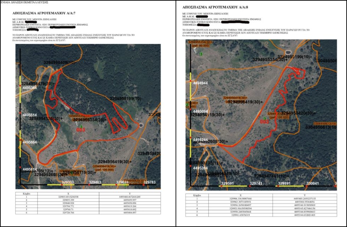Viewport: 347px width, 227px height.
Task: Click parcel label 3294947461(12)+
Action: pyautogui.click(x=272, y=176)
